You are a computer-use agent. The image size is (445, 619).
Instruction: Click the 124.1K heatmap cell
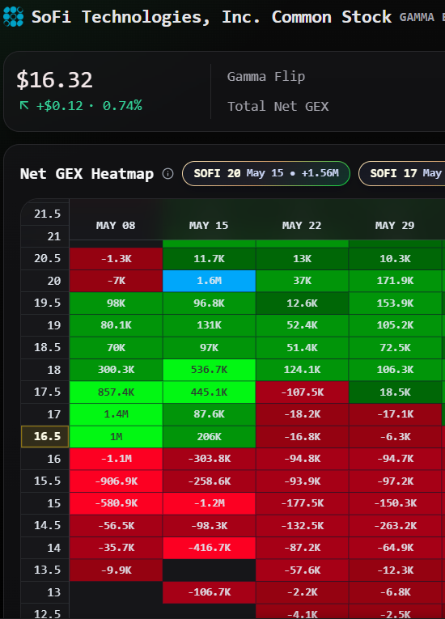pyautogui.click(x=303, y=370)
